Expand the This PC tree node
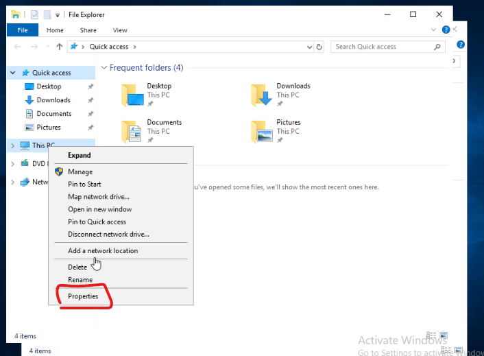 click(12, 145)
